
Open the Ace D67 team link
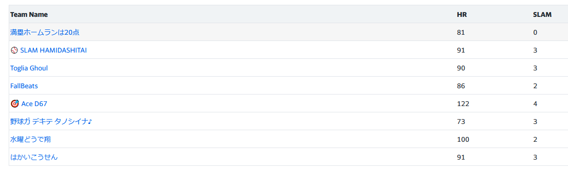coord(34,104)
